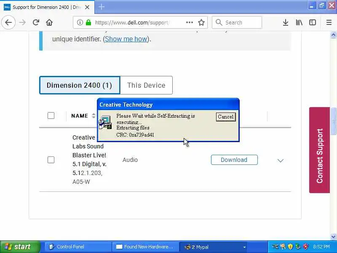Click the installer icon in Creative dialog
This screenshot has height=253, width=337.
pos(105,122)
